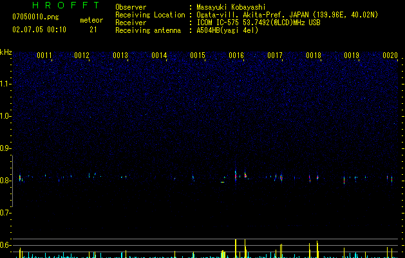Click the 0.9 kHz axis label
Screen dimensions: 405x258
(x=6, y=148)
